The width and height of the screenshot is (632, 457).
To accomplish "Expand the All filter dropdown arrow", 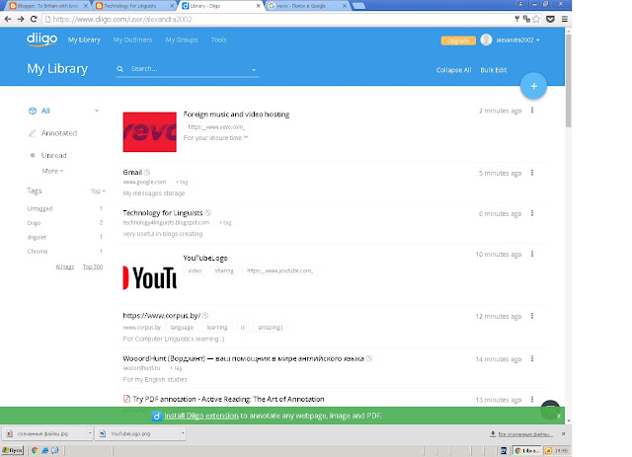I will [97, 111].
